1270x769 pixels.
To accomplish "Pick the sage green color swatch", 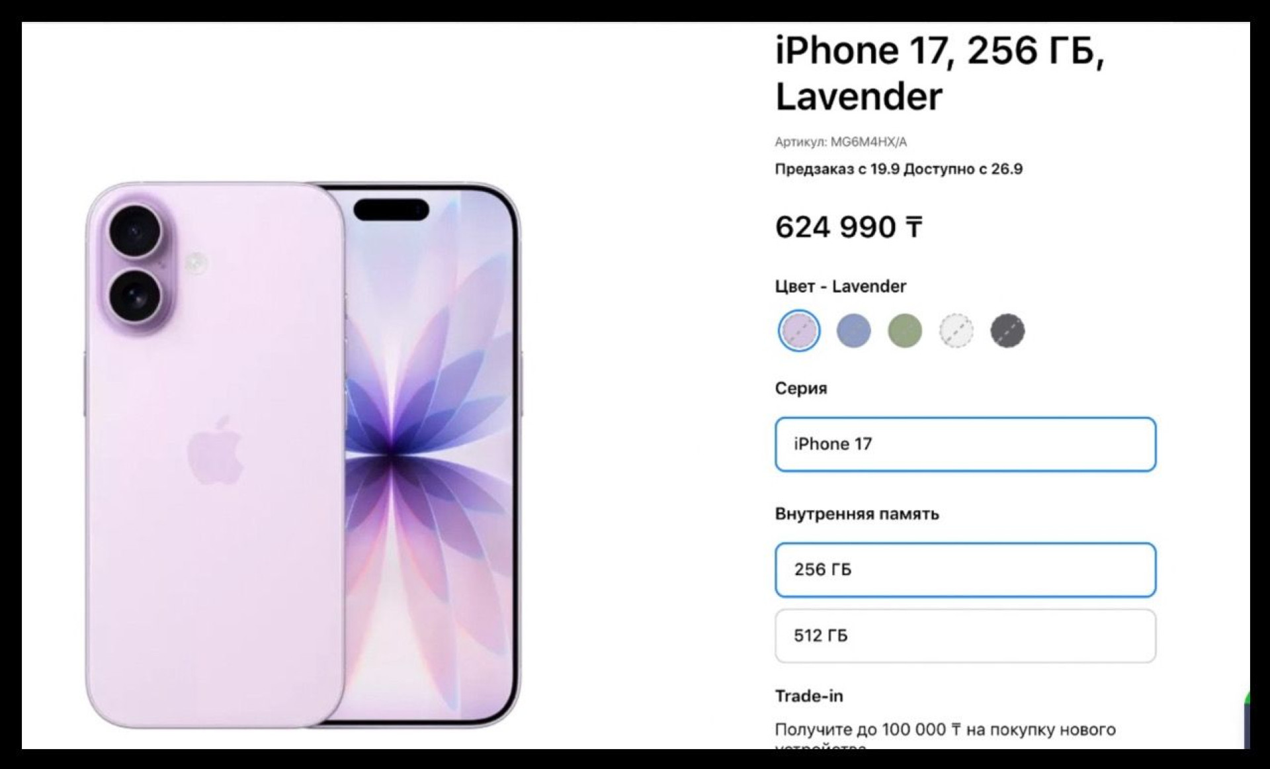I will pos(905,331).
